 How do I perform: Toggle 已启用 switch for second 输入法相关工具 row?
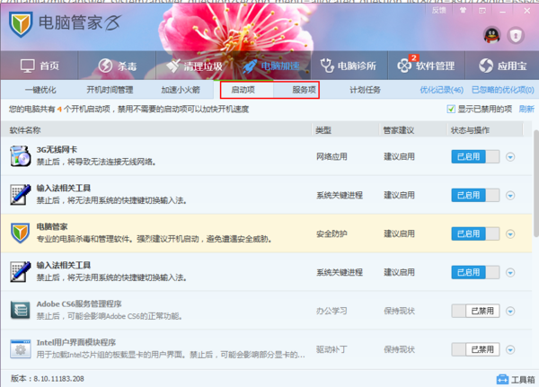pyautogui.click(x=475, y=272)
